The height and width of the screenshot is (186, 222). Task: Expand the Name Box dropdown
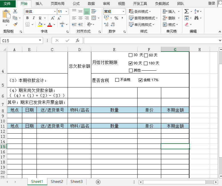[40, 40]
